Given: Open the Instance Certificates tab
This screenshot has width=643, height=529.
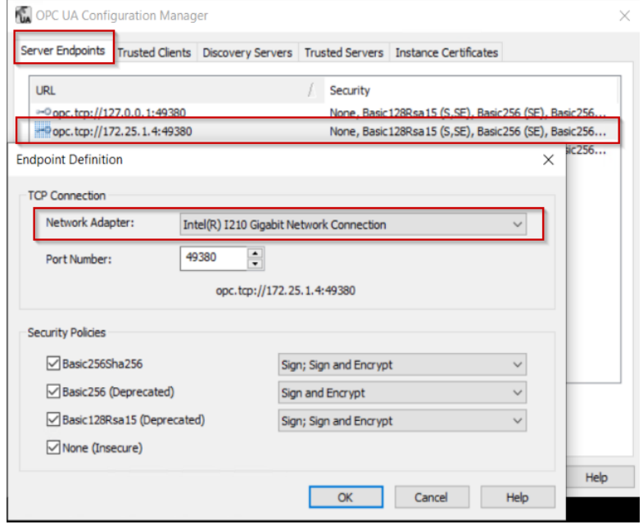Looking at the screenshot, I should pyautogui.click(x=446, y=52).
